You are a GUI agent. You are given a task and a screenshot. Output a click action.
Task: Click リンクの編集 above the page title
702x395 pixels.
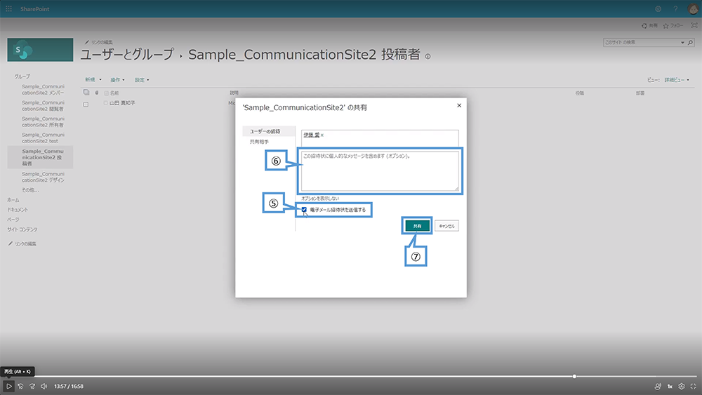(99, 42)
